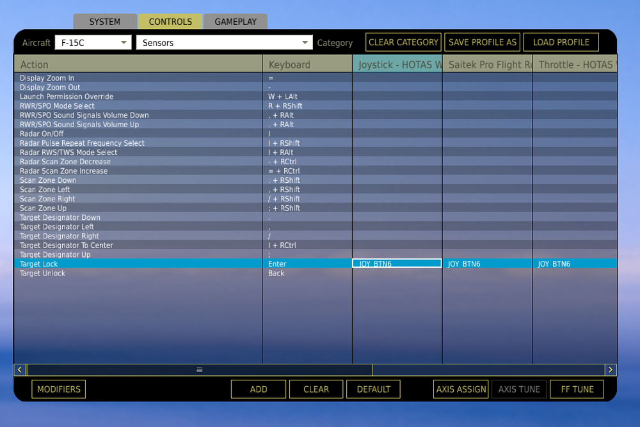Select Target Designator Up action
Viewport: 640px width, 427px height.
click(138, 254)
